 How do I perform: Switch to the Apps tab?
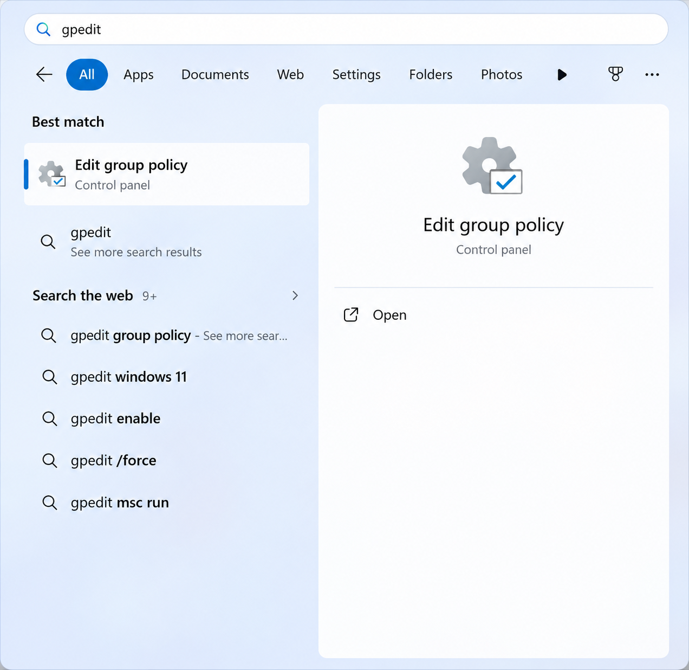139,74
